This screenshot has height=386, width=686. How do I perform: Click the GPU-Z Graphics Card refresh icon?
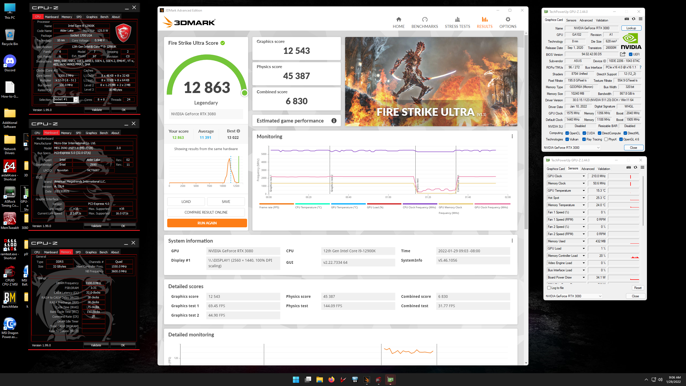633,19
